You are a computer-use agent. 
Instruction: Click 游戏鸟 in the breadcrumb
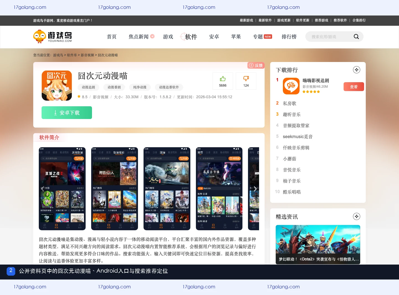pos(58,55)
